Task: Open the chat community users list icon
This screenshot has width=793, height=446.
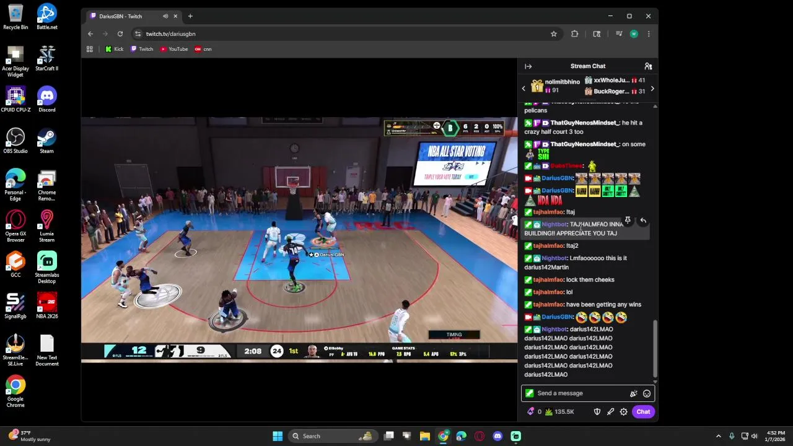Action: click(648, 66)
